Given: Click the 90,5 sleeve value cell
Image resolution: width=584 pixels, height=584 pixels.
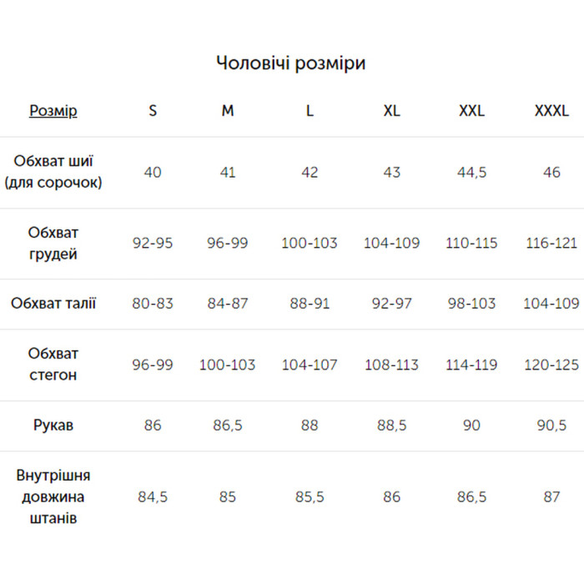Looking at the screenshot, I should (551, 425).
